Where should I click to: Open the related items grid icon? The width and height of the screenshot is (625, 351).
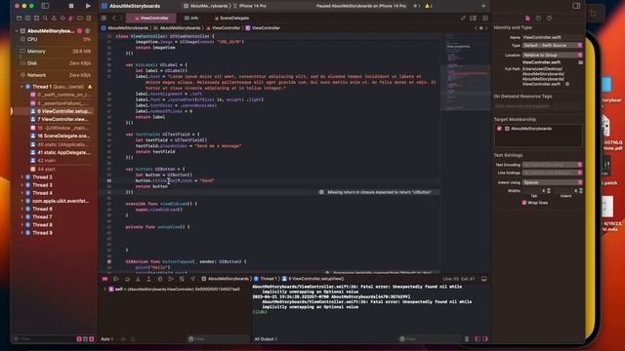point(104,18)
